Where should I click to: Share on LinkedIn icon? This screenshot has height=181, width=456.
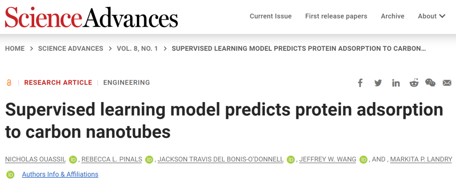(x=396, y=83)
